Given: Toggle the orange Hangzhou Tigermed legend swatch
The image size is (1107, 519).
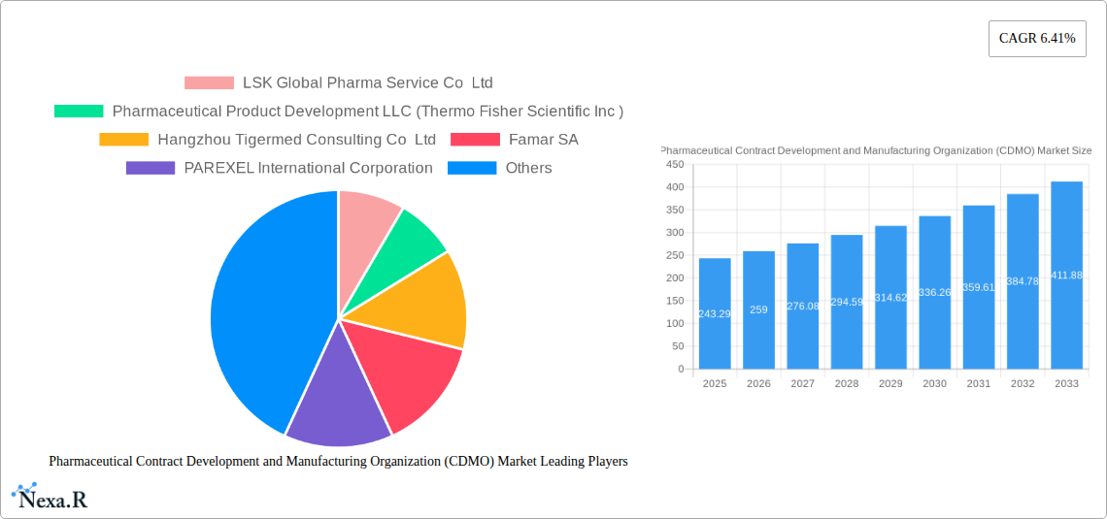Looking at the screenshot, I should pyautogui.click(x=124, y=140).
